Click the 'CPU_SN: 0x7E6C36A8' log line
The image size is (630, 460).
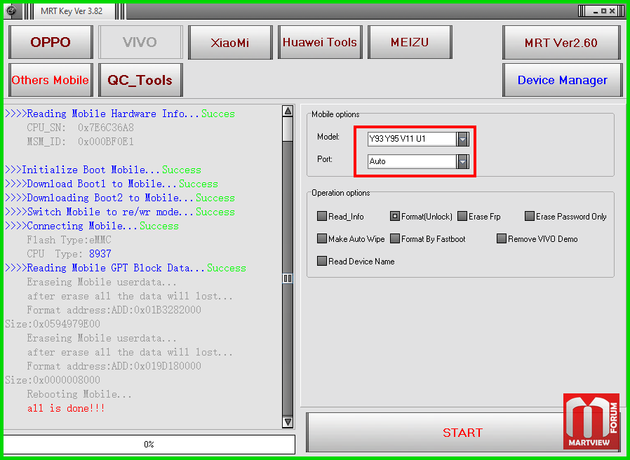(x=81, y=128)
